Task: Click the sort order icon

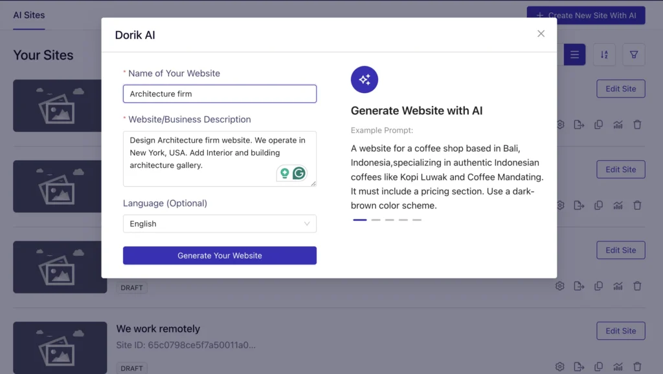Action: 604,54
